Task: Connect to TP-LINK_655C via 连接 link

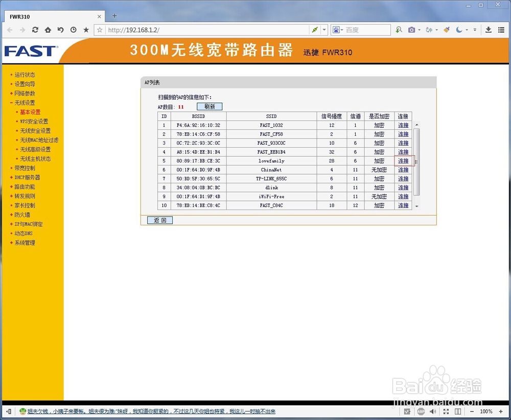Action: [403, 179]
